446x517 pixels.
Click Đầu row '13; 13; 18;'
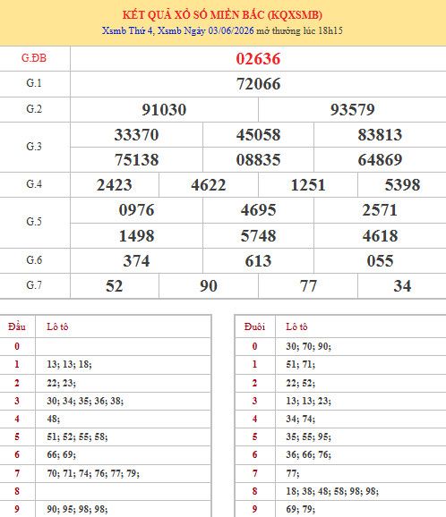click(69, 364)
